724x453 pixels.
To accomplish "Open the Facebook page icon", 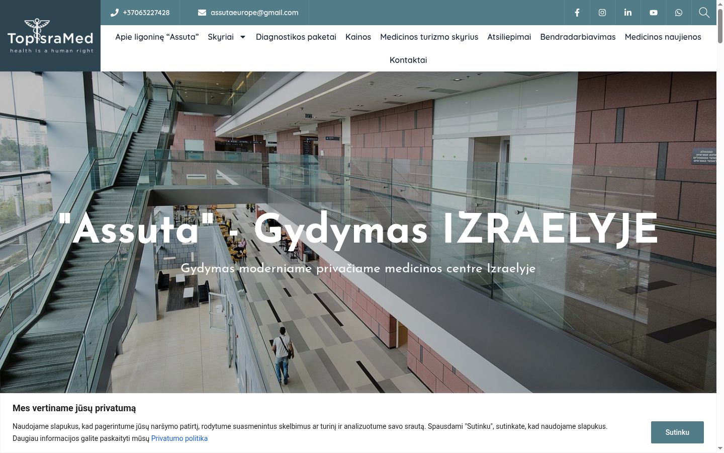I will (x=577, y=13).
